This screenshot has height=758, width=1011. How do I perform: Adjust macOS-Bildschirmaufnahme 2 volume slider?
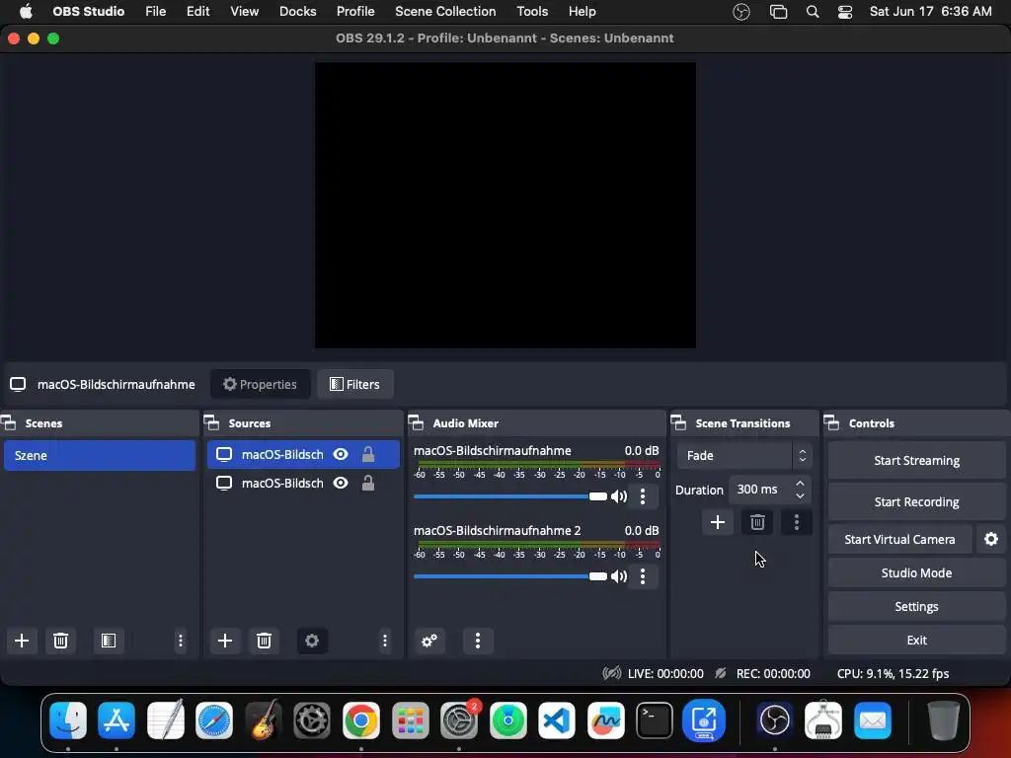point(510,576)
